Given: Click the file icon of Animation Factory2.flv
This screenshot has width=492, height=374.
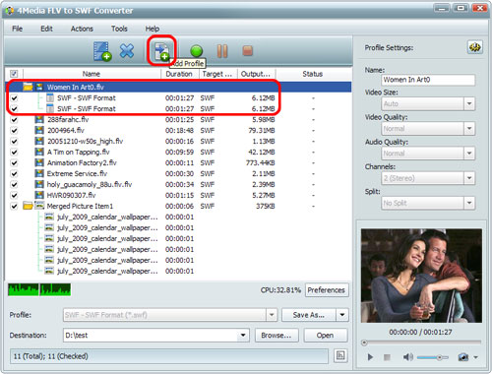Looking at the screenshot, I should pos(39,162).
